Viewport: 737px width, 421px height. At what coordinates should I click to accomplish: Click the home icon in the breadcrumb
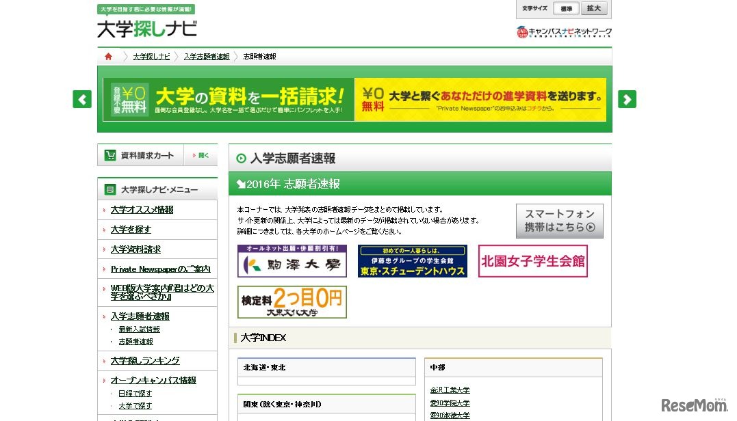pos(109,57)
